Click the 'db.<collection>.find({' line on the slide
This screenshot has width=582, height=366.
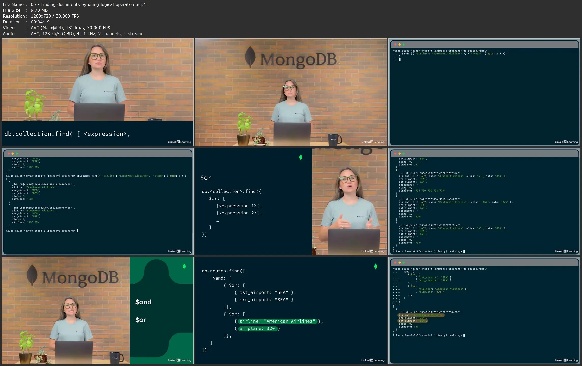tap(231, 191)
